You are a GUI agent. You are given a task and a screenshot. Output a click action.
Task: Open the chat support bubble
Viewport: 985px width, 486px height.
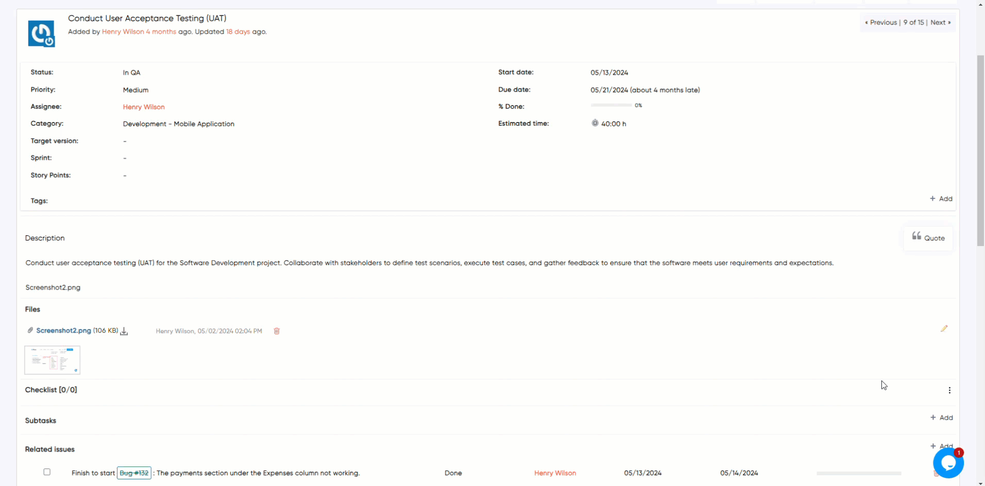click(x=948, y=463)
